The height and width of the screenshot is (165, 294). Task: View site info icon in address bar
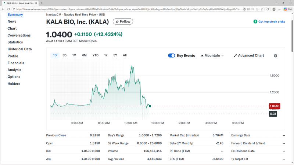(14, 9)
